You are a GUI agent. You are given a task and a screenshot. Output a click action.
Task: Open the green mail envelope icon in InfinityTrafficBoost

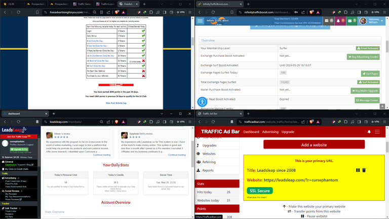point(350,21)
